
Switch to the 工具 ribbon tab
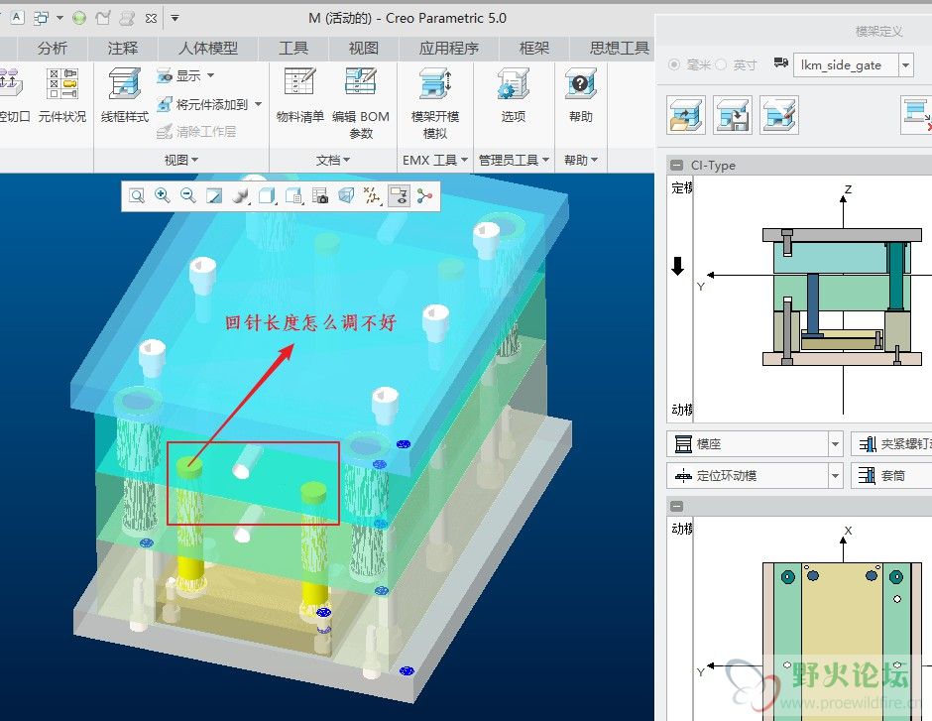293,49
